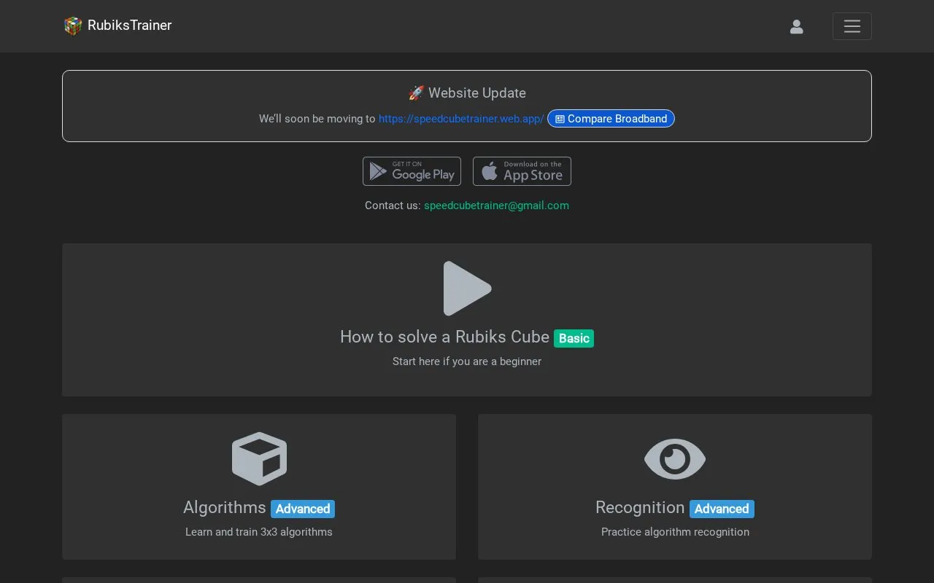Viewport: 934px width, 583px height.
Task: Open the Google Play store badge
Action: click(412, 171)
